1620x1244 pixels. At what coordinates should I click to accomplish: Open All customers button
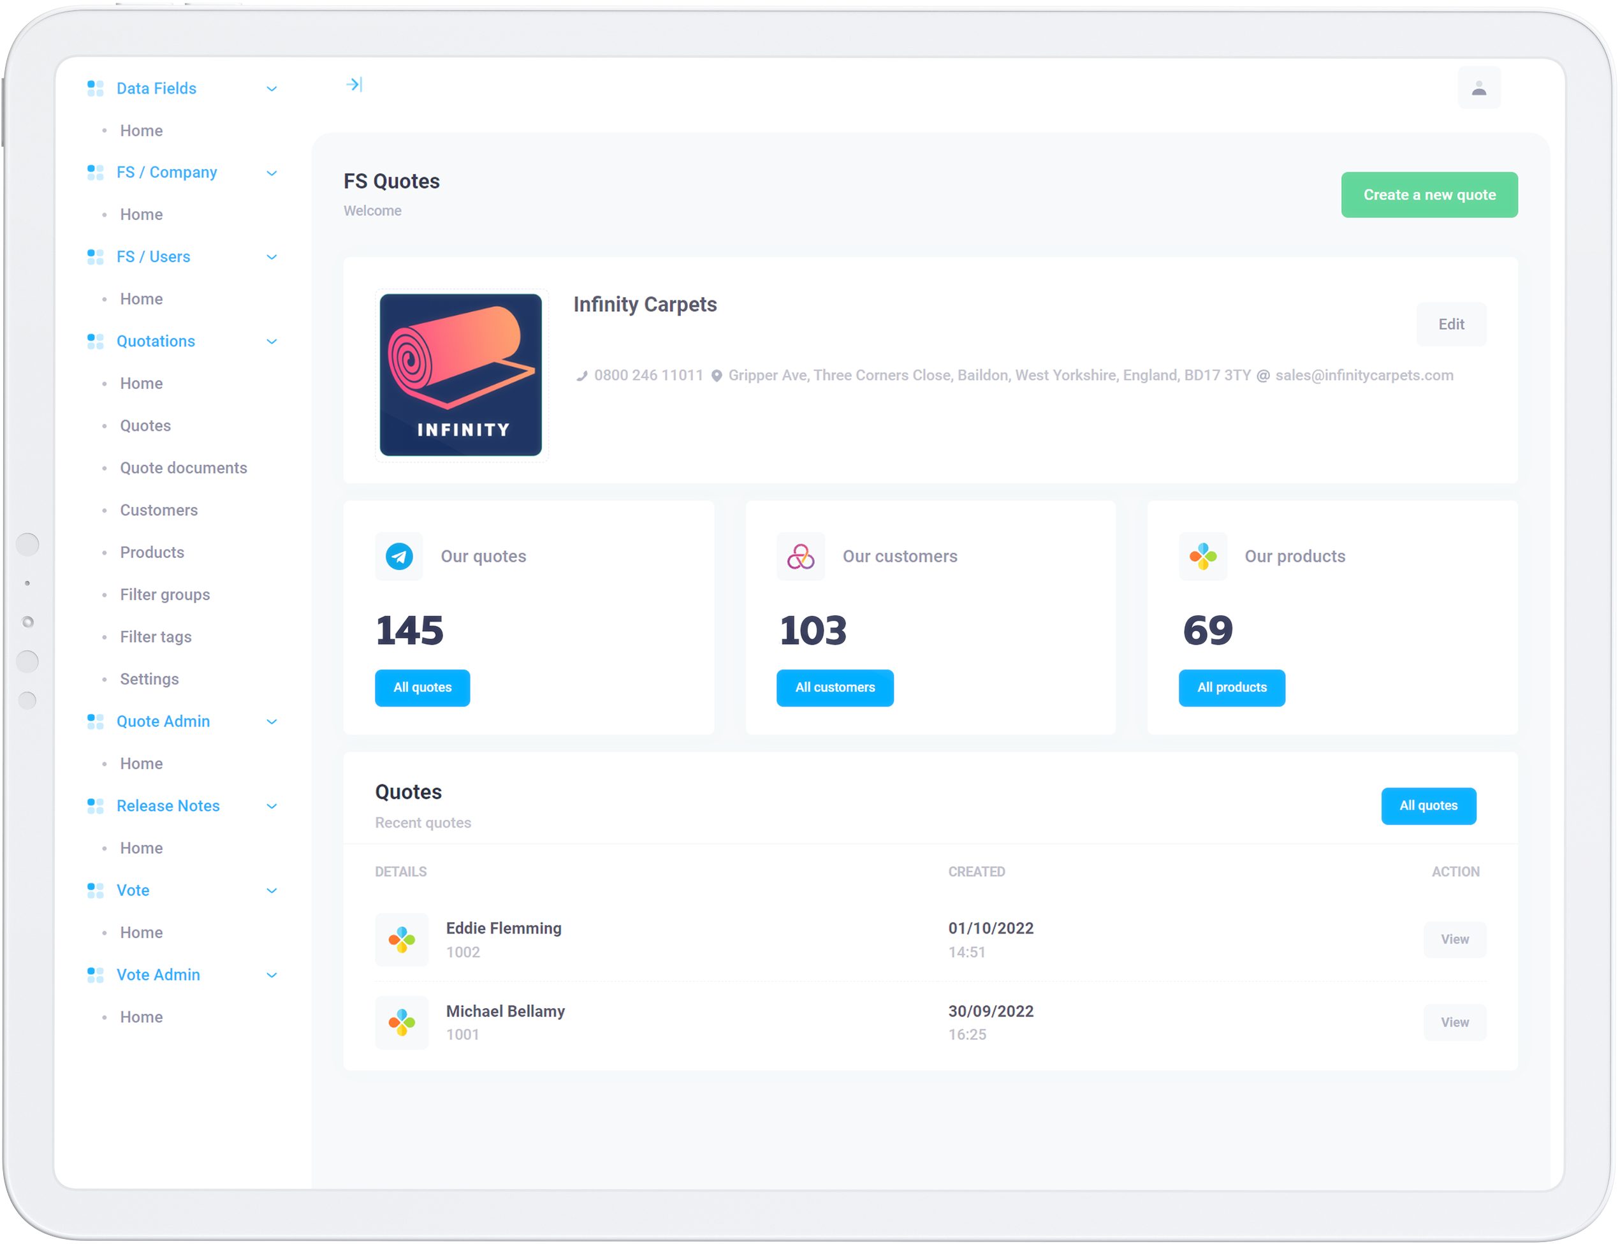(x=835, y=688)
